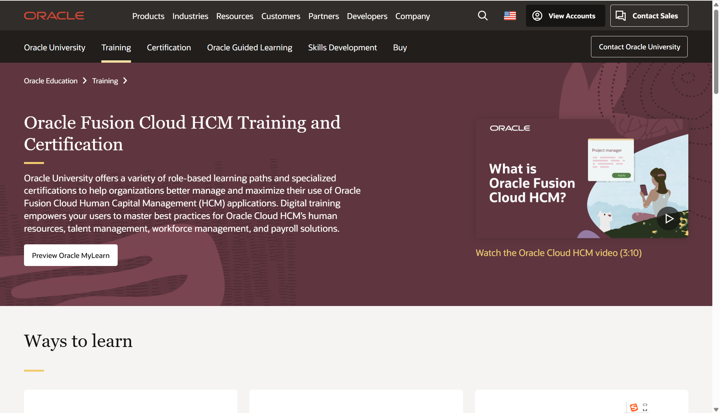Play the Oracle Fusion Cloud HCM video
This screenshot has height=413, width=720.
tap(668, 219)
